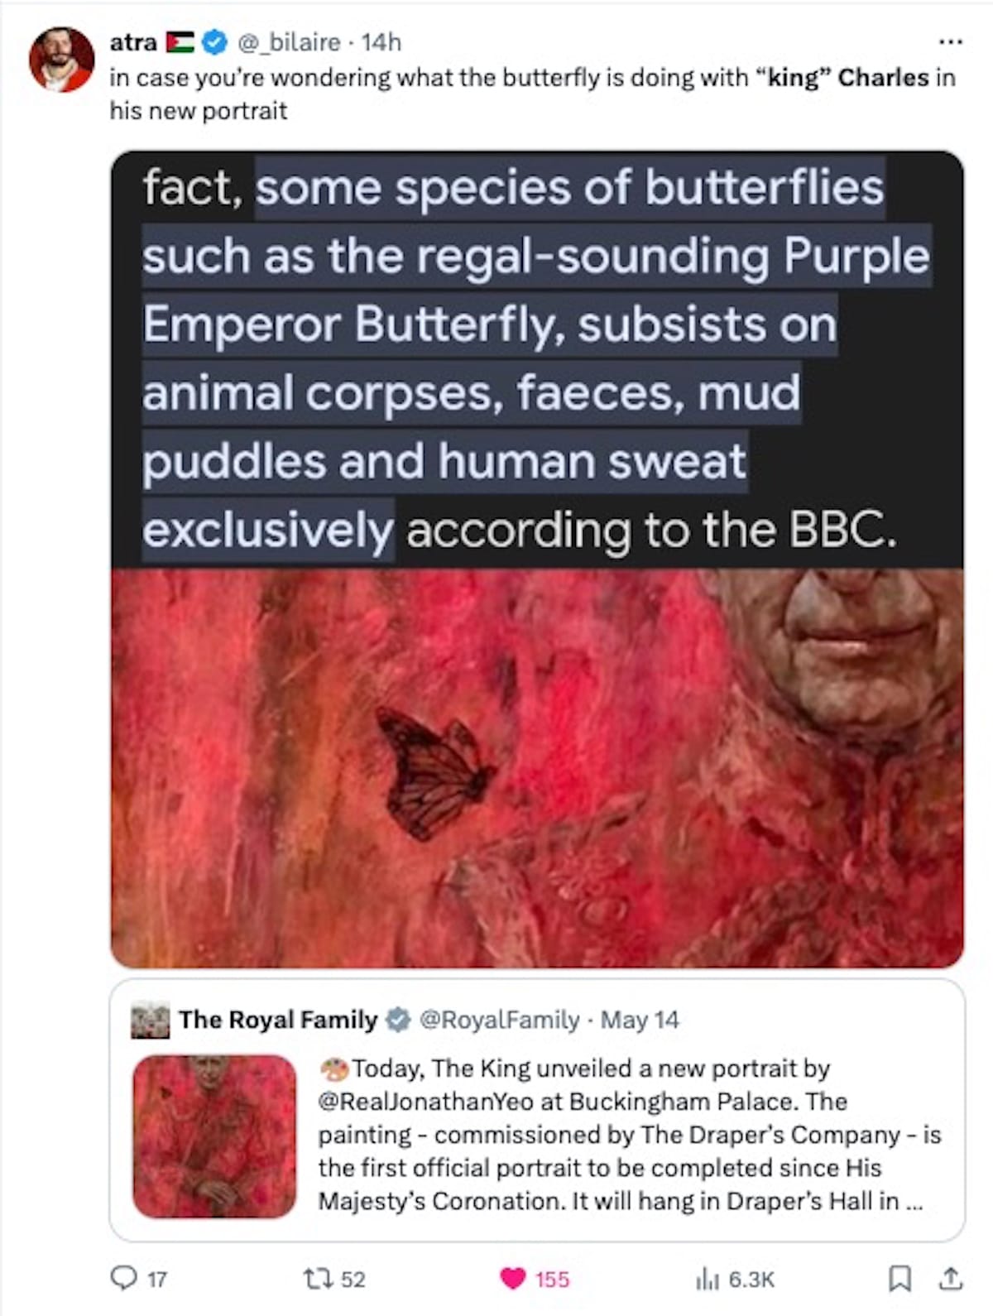Open the @_bilaire handle link
The image size is (993, 1316).
tap(289, 42)
